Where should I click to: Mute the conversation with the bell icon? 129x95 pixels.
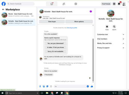pyautogui.click(x=107, y=27)
